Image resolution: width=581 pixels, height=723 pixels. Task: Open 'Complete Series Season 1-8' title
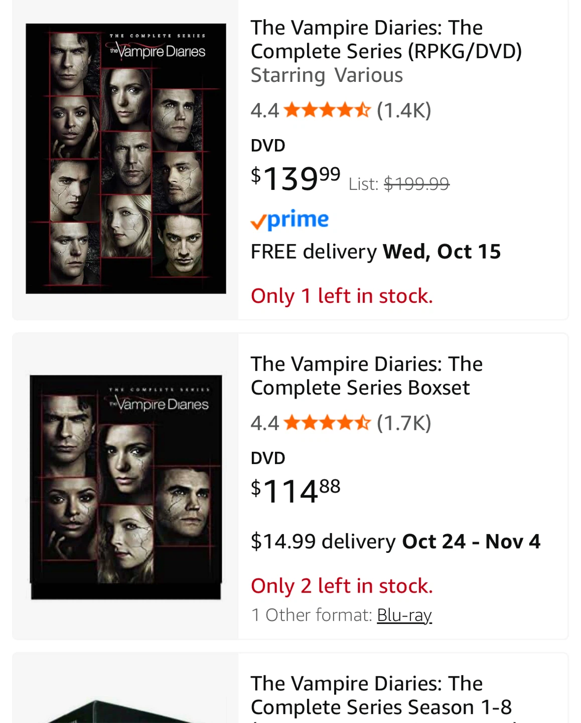pos(381,695)
